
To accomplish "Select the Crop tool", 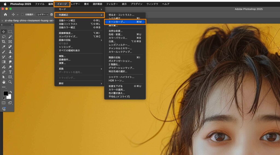I will (x=4, y=42).
